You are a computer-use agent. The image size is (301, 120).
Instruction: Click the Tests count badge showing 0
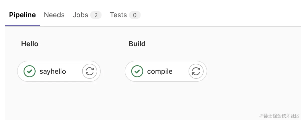tap(135, 15)
